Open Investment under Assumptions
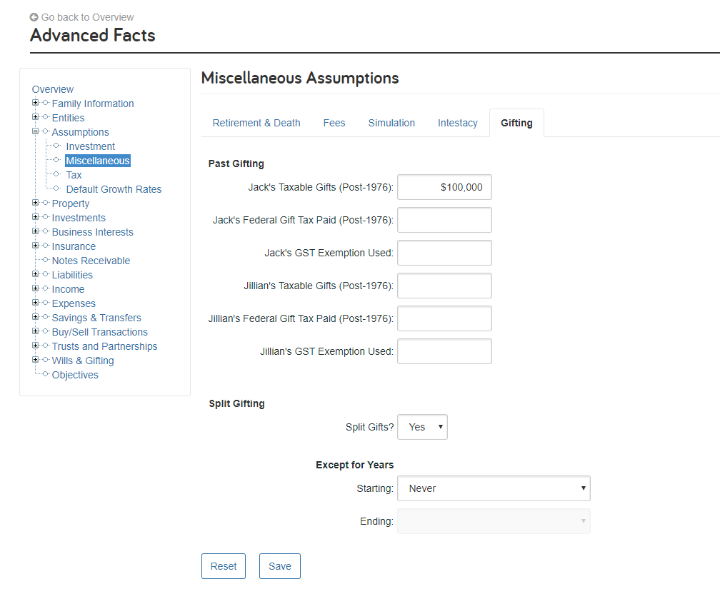Image resolution: width=720 pixels, height=594 pixels. pos(91,146)
